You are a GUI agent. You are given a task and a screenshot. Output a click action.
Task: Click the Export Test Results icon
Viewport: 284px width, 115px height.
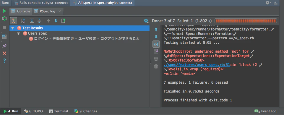pos(63,21)
